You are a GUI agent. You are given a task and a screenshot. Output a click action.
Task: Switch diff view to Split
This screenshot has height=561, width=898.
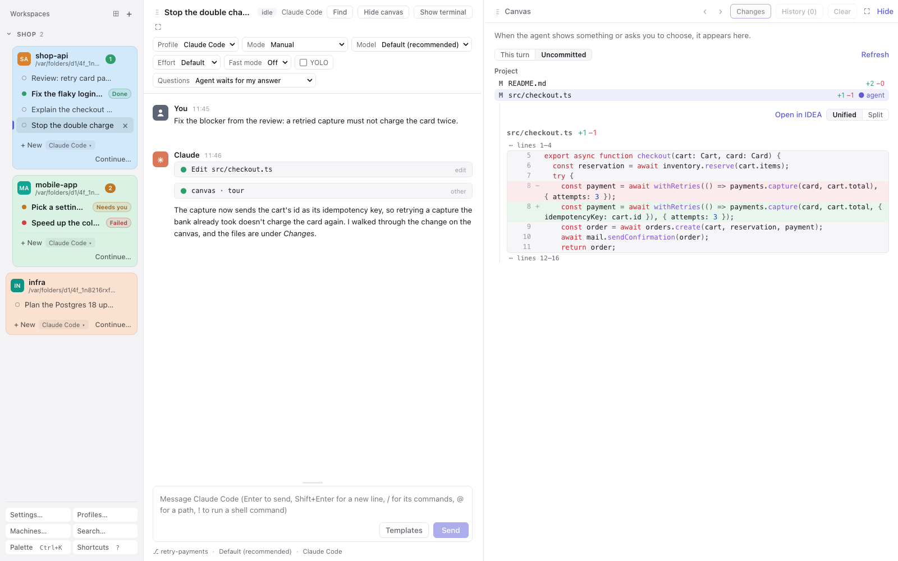click(x=875, y=115)
